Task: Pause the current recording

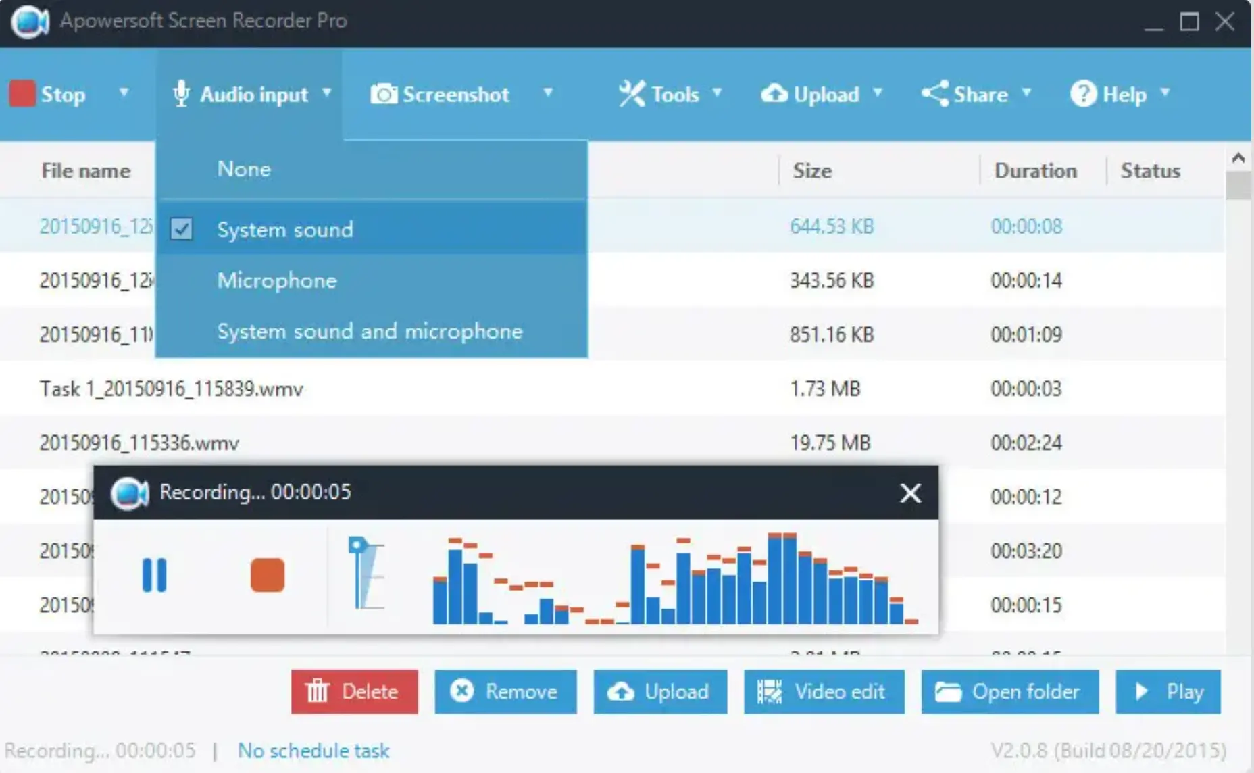Action: (154, 575)
